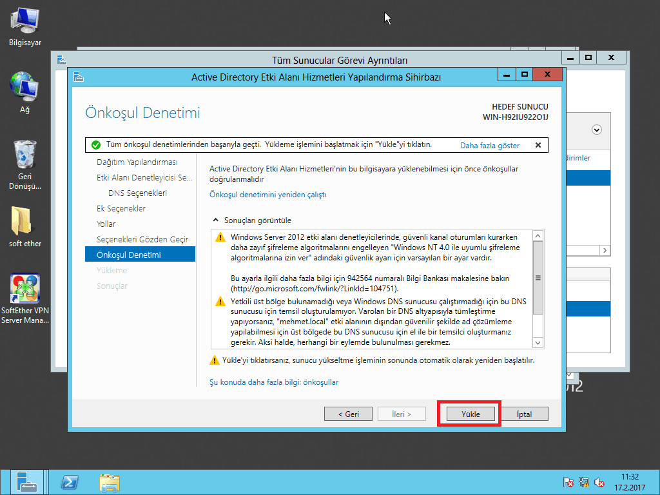Close the Tüm Sunucular Görevi Ayrıntıları window
Screen dimensions: 660x495
(611, 57)
